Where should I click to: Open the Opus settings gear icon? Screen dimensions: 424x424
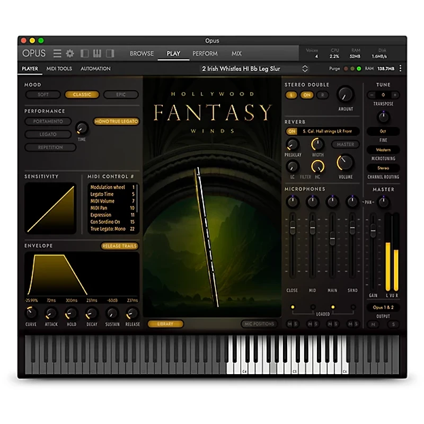(x=69, y=53)
